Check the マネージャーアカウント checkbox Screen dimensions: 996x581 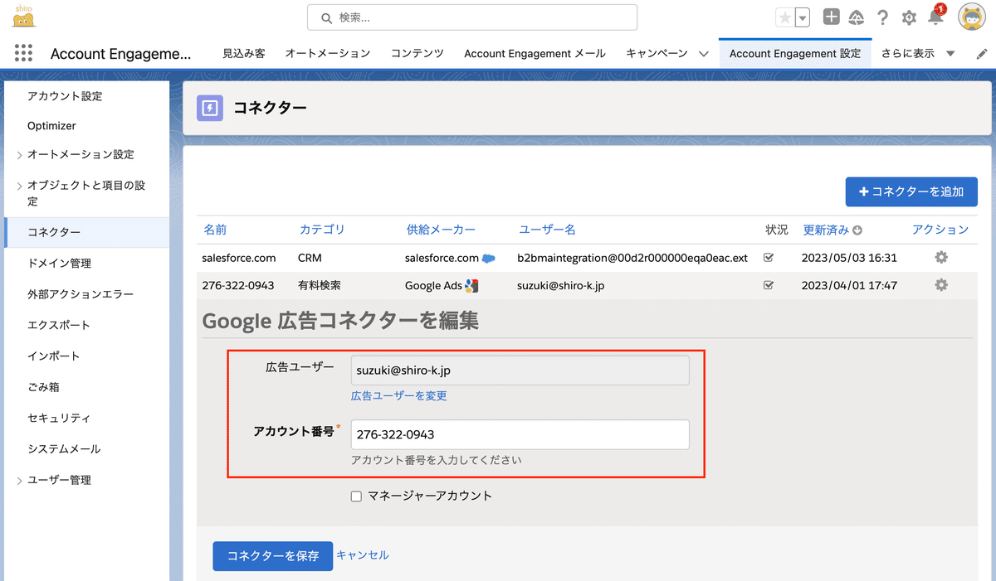[356, 496]
